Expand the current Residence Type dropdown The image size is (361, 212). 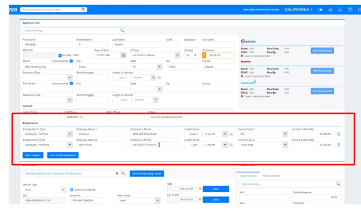[70, 78]
